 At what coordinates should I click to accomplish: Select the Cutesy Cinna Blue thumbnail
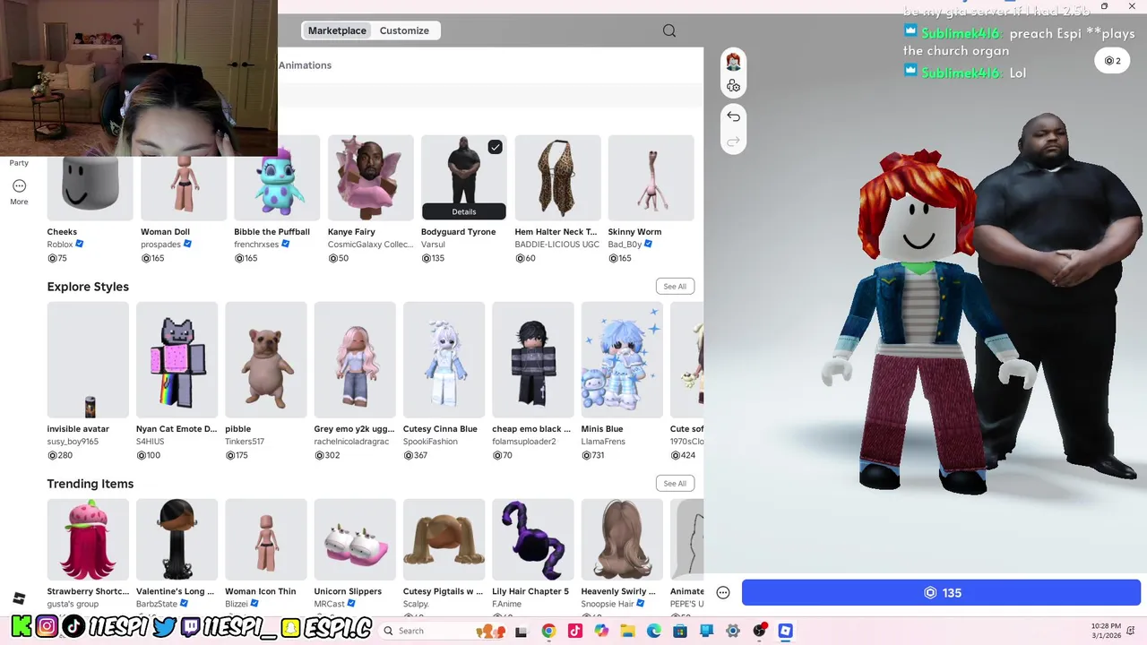coord(444,360)
